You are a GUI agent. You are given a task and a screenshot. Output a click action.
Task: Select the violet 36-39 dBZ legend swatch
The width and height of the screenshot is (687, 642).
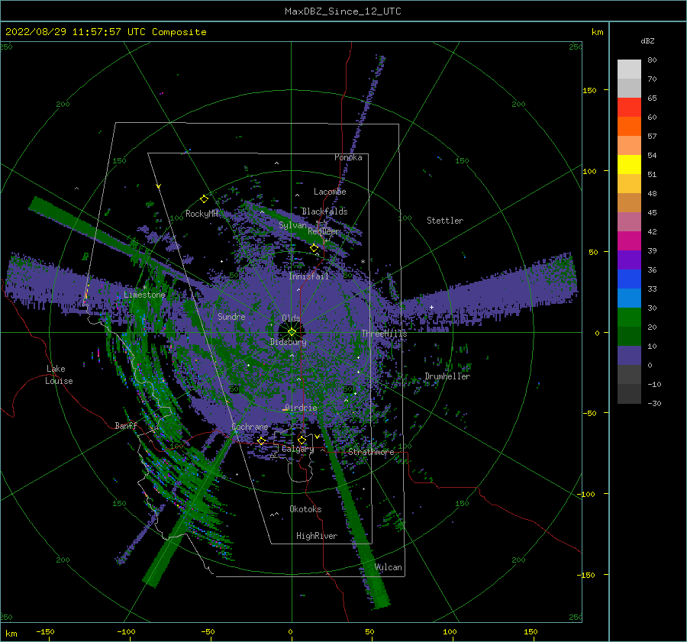(x=629, y=260)
